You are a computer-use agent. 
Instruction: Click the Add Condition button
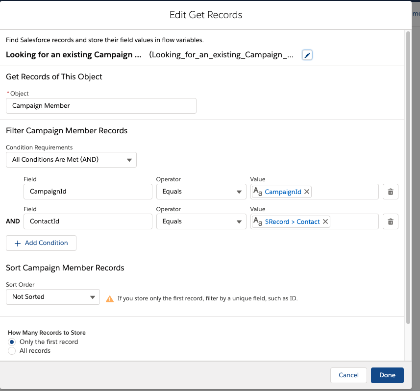tap(41, 243)
